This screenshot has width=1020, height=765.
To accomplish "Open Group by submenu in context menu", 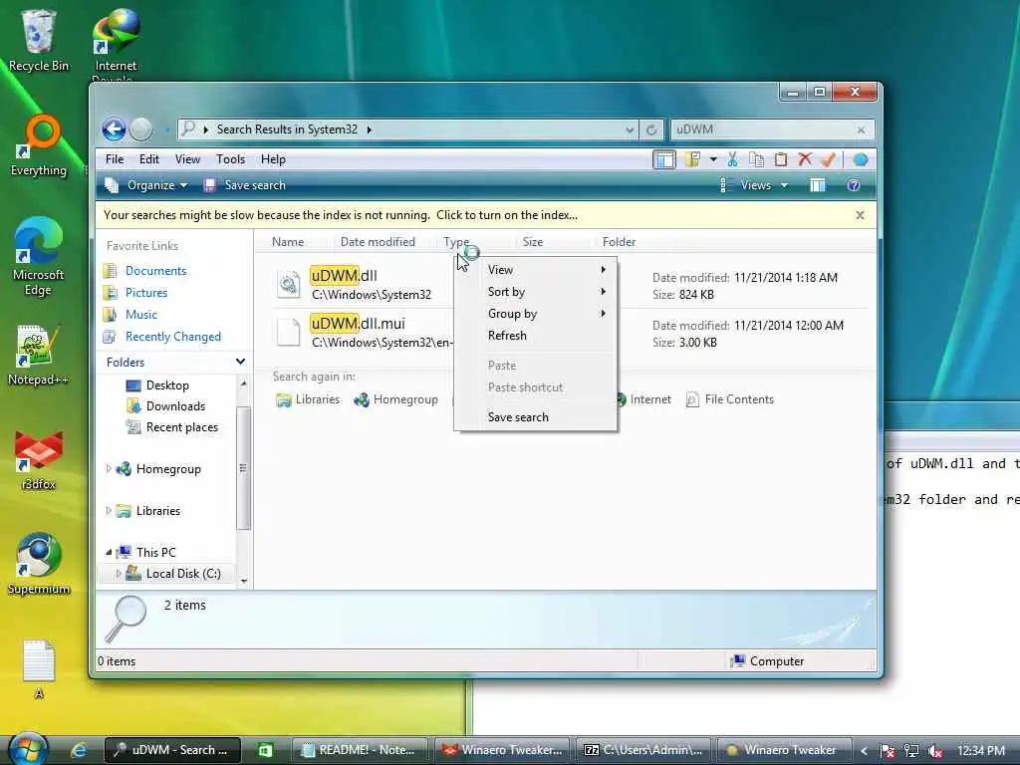I will [535, 314].
